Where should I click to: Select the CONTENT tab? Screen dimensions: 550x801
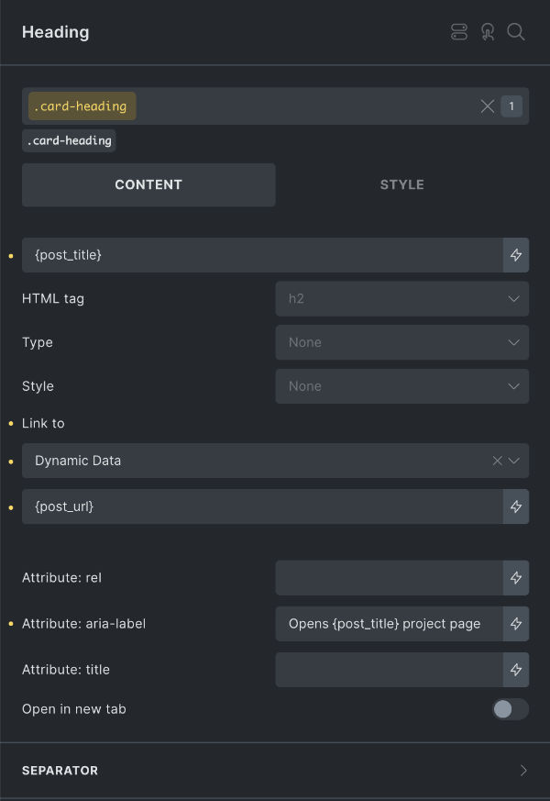[148, 184]
